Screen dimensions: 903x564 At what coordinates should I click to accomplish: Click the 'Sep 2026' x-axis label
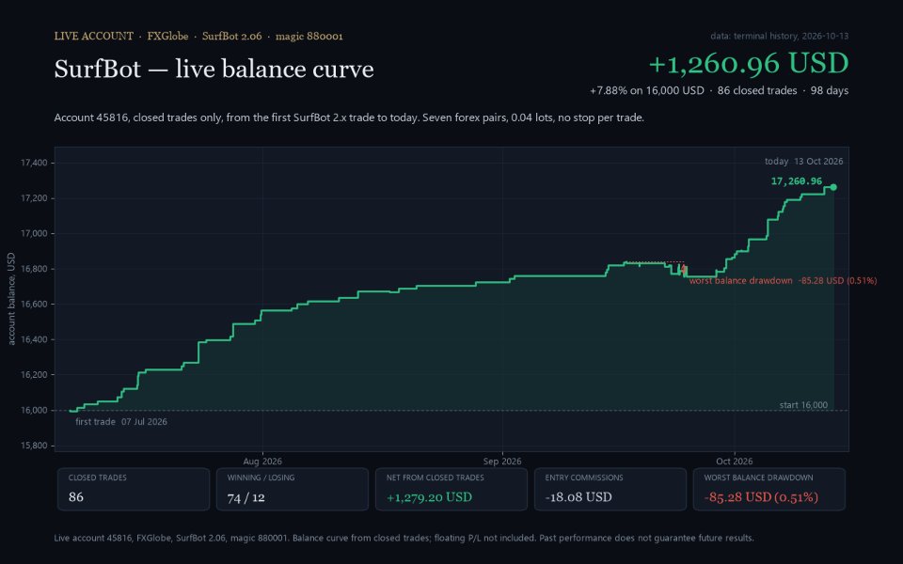(x=502, y=461)
